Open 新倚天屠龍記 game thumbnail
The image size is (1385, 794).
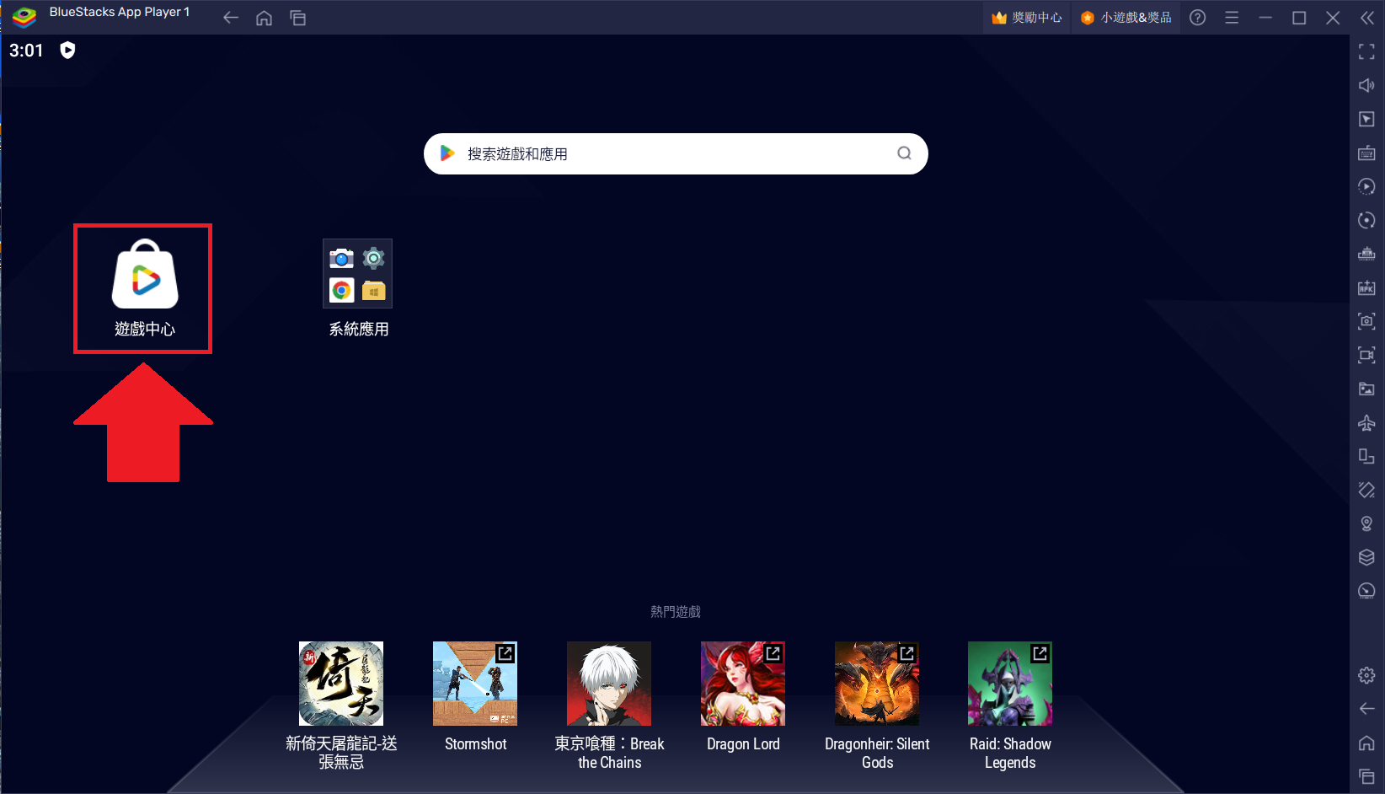pos(341,684)
